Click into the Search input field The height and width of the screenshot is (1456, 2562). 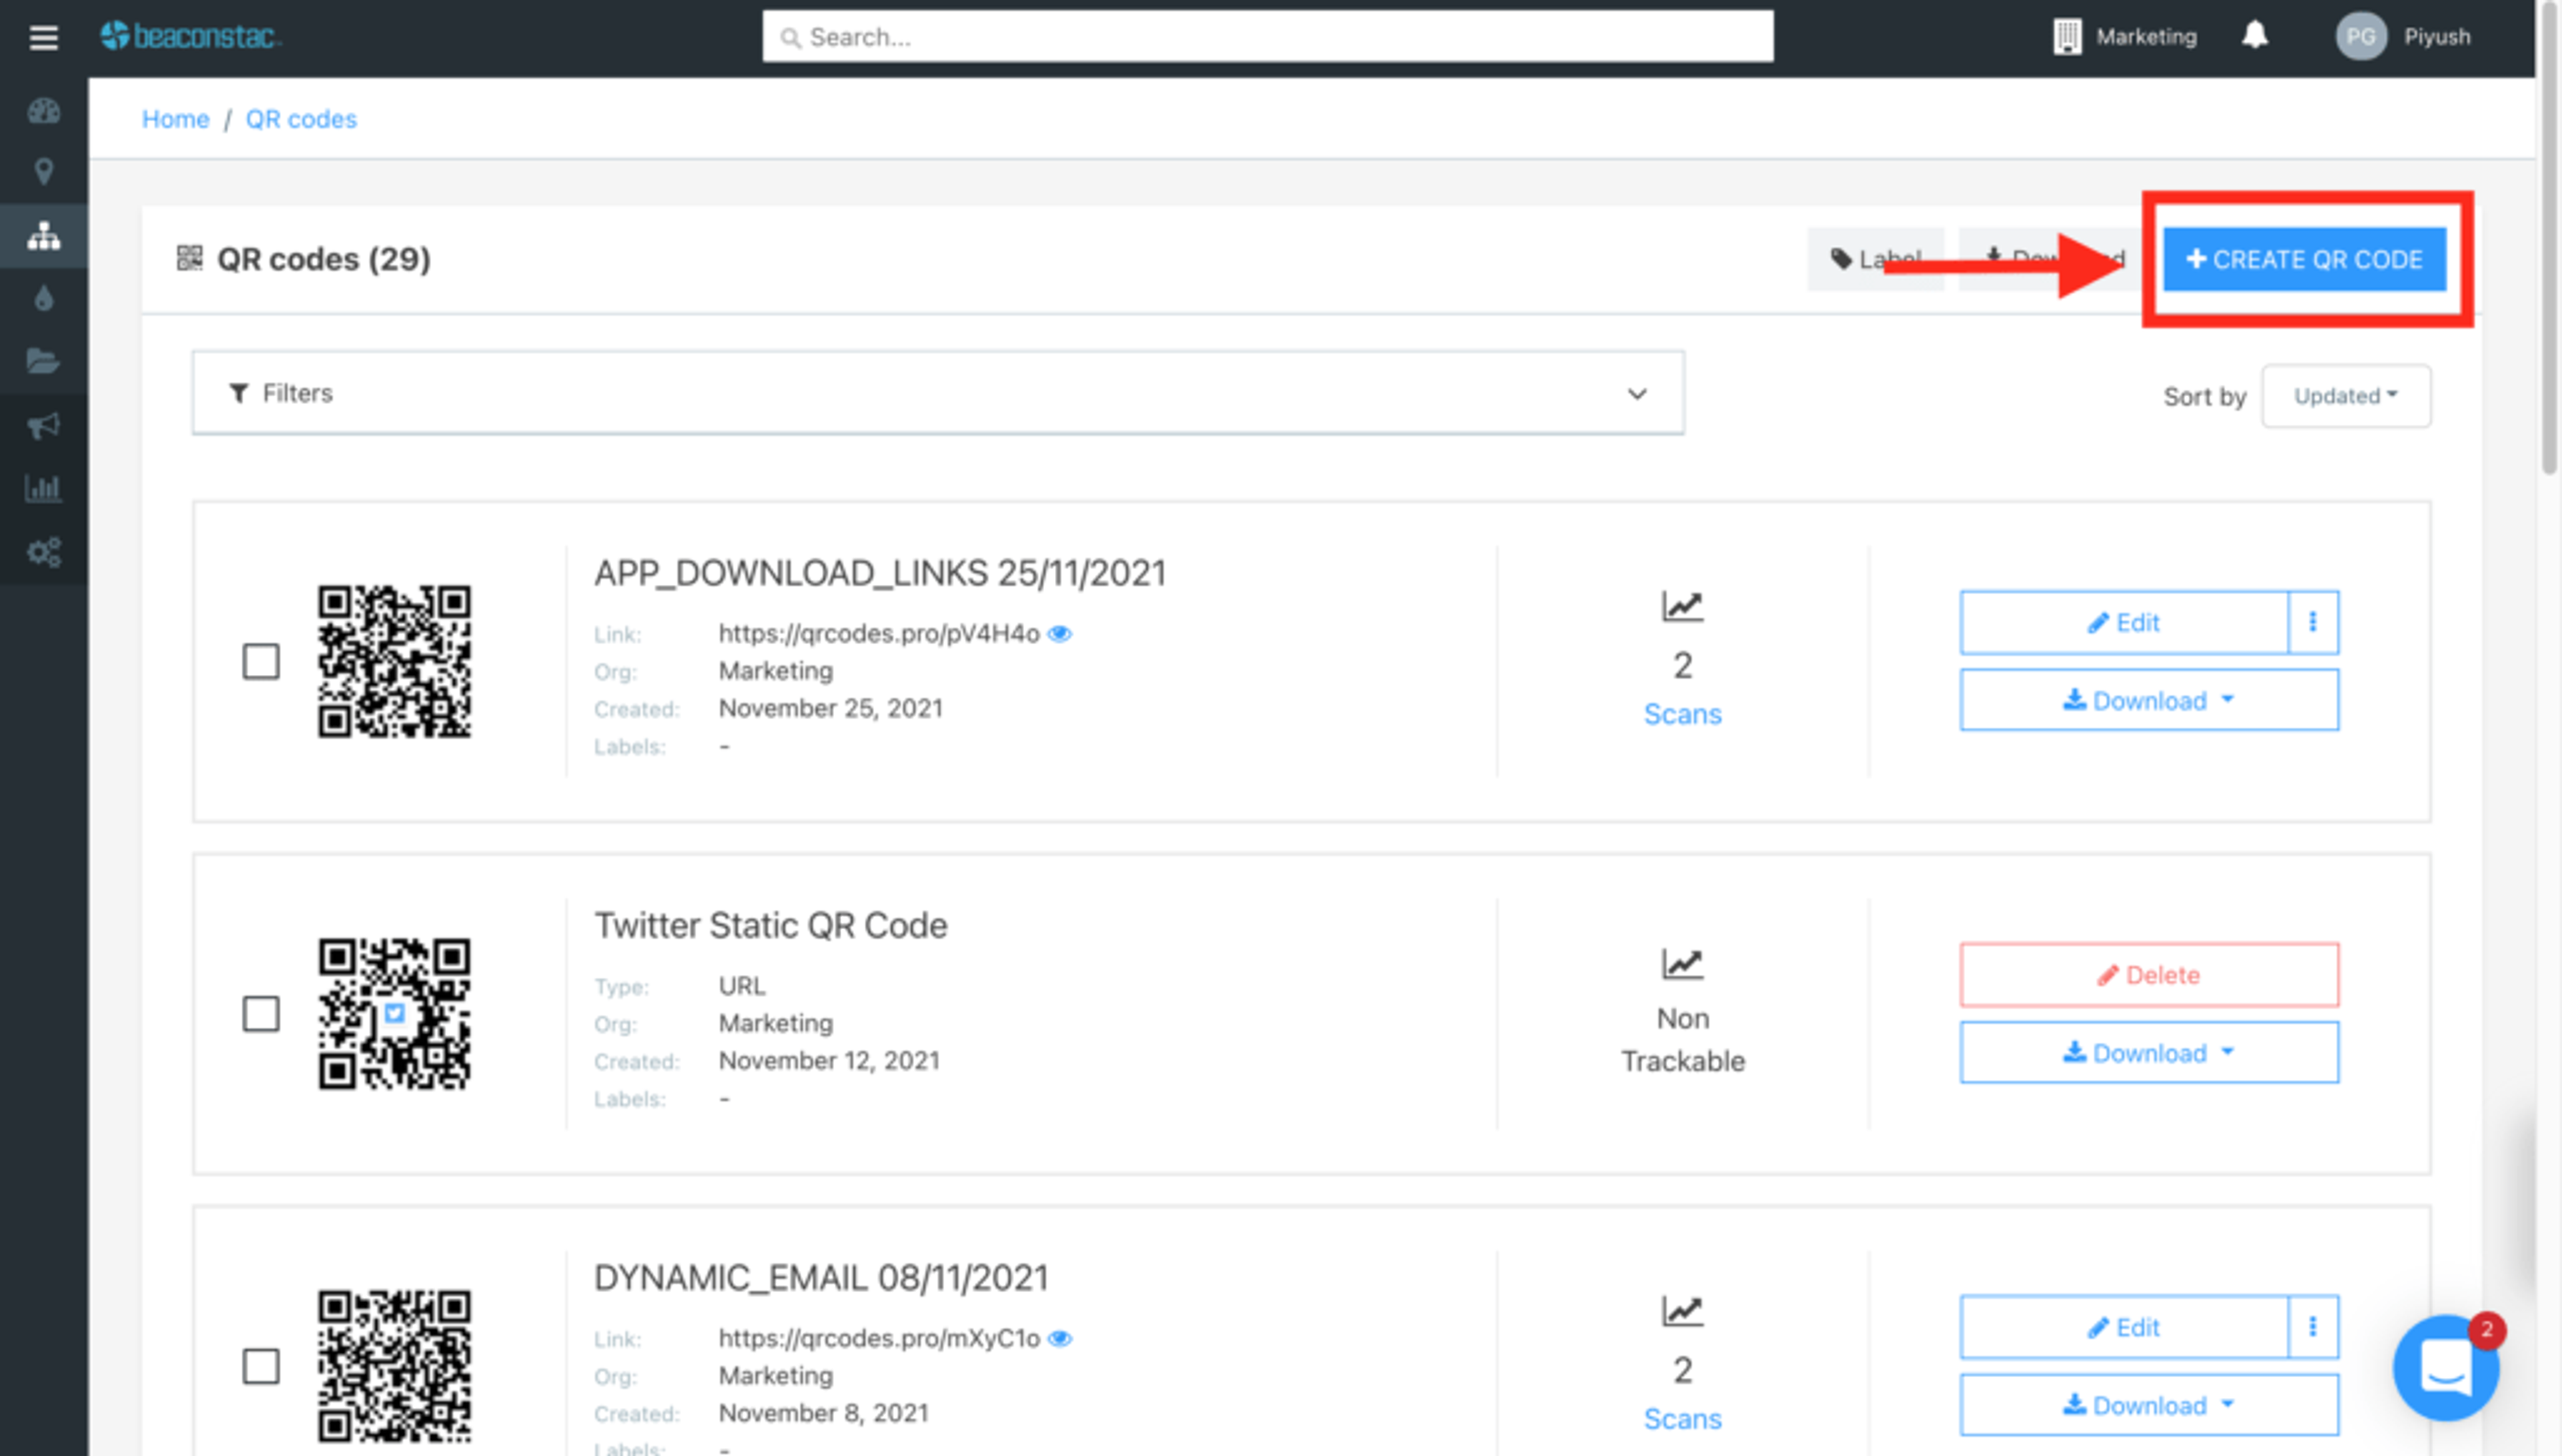point(1267,37)
